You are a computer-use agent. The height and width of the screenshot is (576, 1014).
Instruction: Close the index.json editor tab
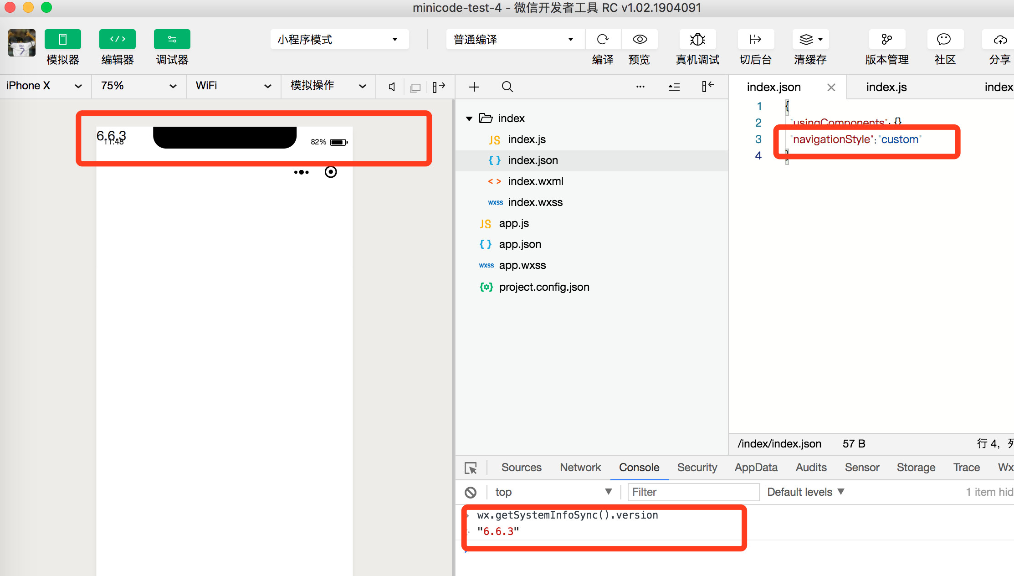pos(831,87)
